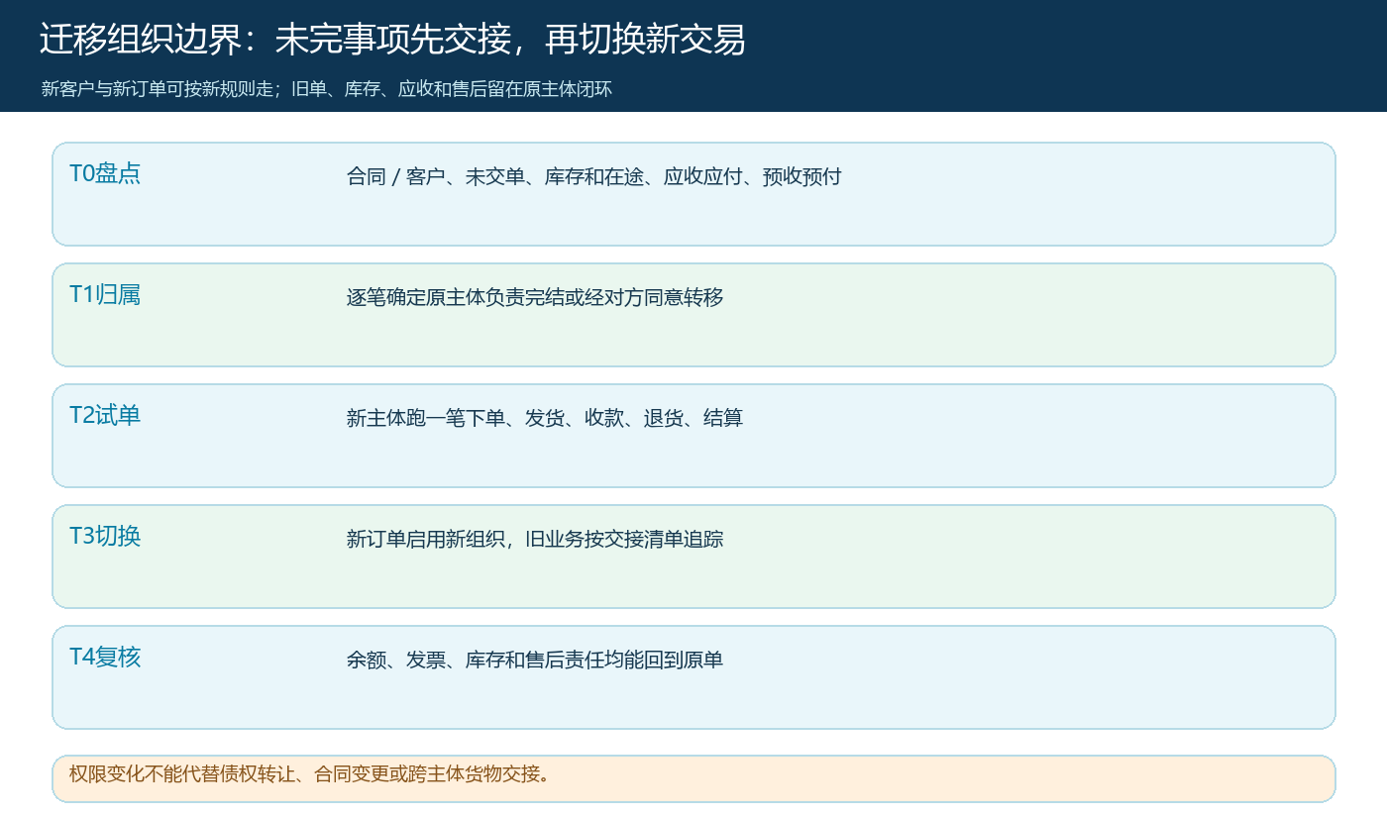The height and width of the screenshot is (817, 1387).
Task: Select the subtitle starting with 新客户与新订单可按新规则走
Action: click(x=327, y=89)
